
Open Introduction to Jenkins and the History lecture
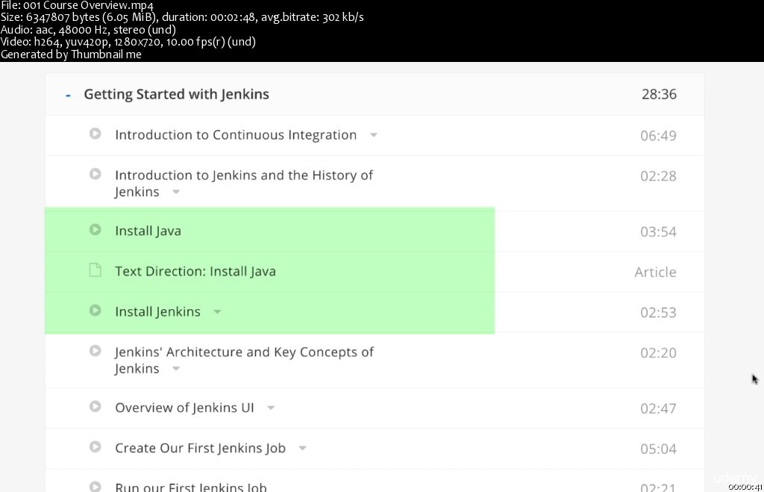(244, 184)
